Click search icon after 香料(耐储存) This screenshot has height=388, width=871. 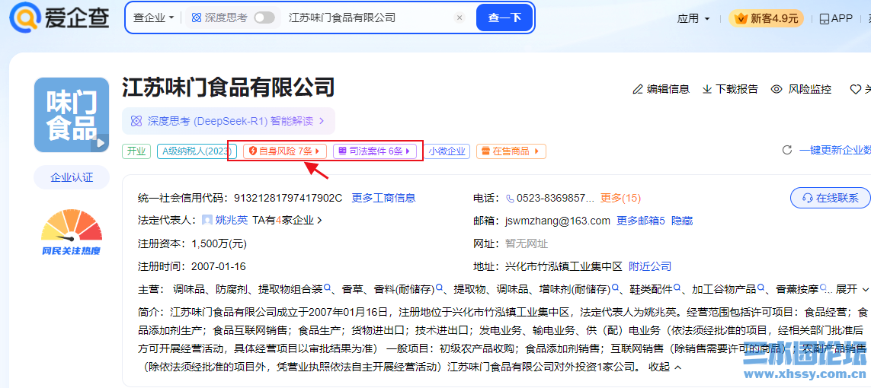[440, 288]
